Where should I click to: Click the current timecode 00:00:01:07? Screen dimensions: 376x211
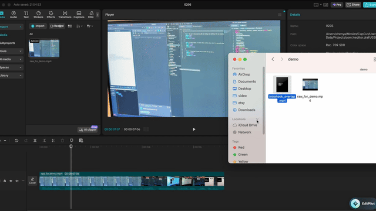click(112, 130)
